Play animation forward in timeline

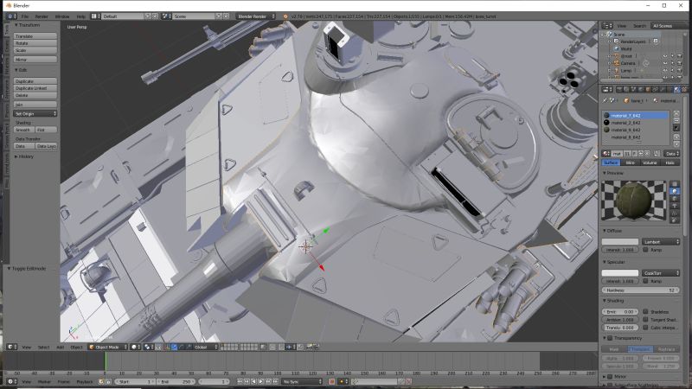261,381
